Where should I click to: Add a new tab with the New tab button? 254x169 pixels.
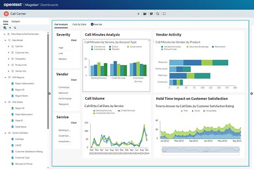point(96,24)
